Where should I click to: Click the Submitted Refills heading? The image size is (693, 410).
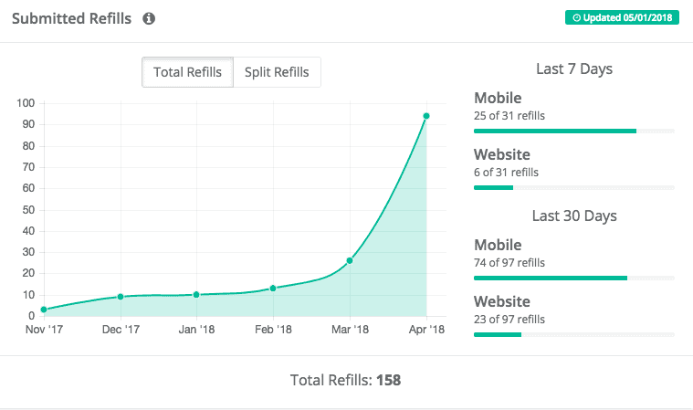(71, 18)
